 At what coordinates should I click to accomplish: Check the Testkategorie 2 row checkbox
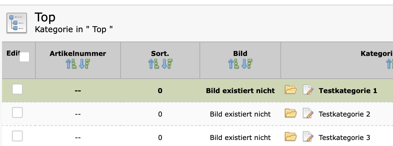coord(17,113)
